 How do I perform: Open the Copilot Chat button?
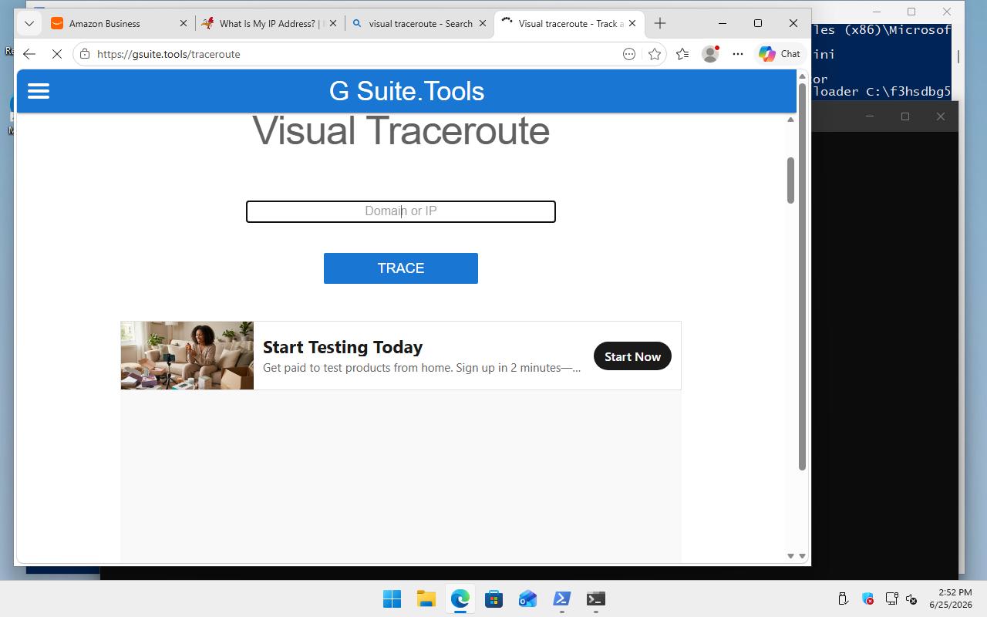coord(780,54)
